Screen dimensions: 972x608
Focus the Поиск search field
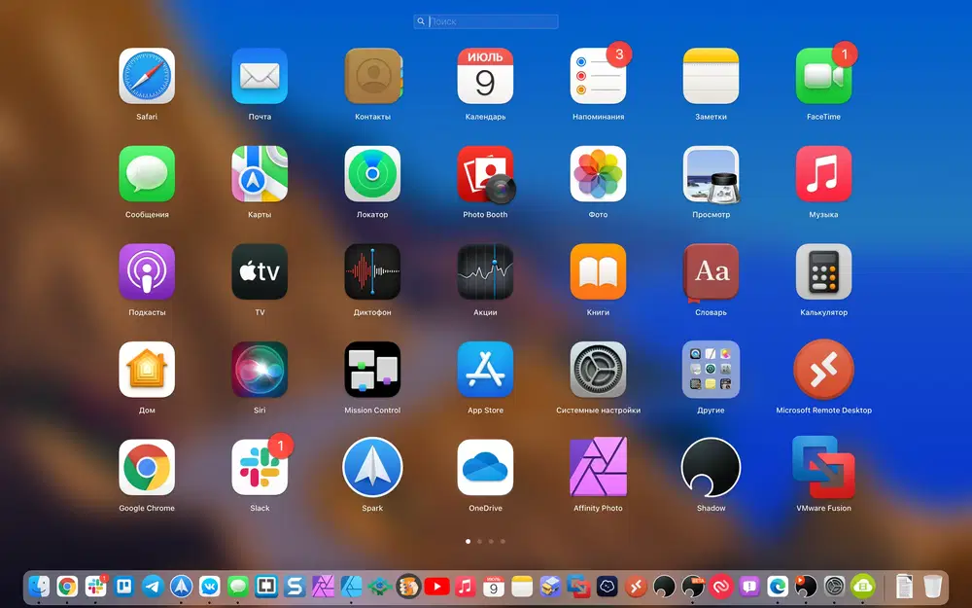pyautogui.click(x=486, y=21)
